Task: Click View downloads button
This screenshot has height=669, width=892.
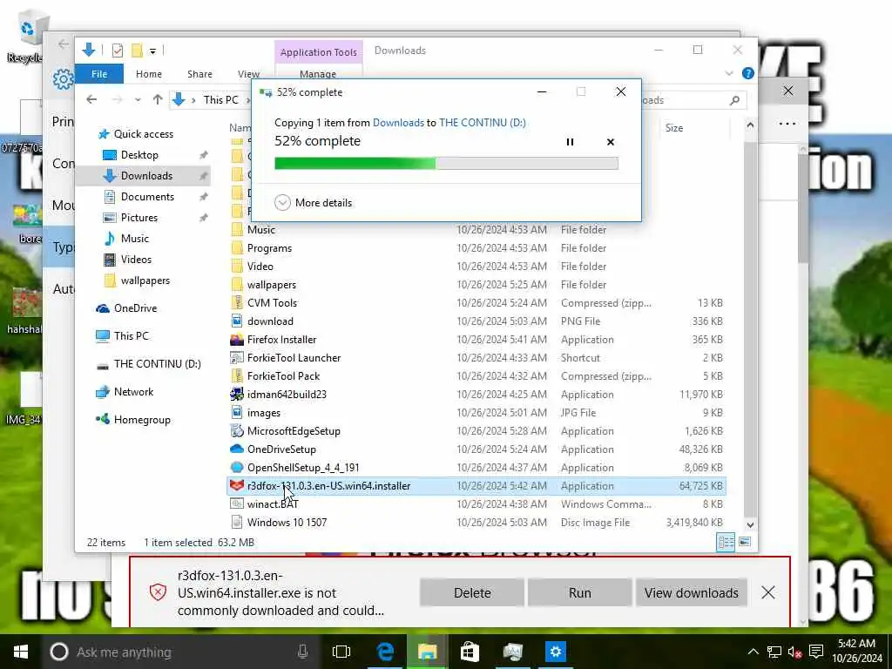Action: (691, 592)
